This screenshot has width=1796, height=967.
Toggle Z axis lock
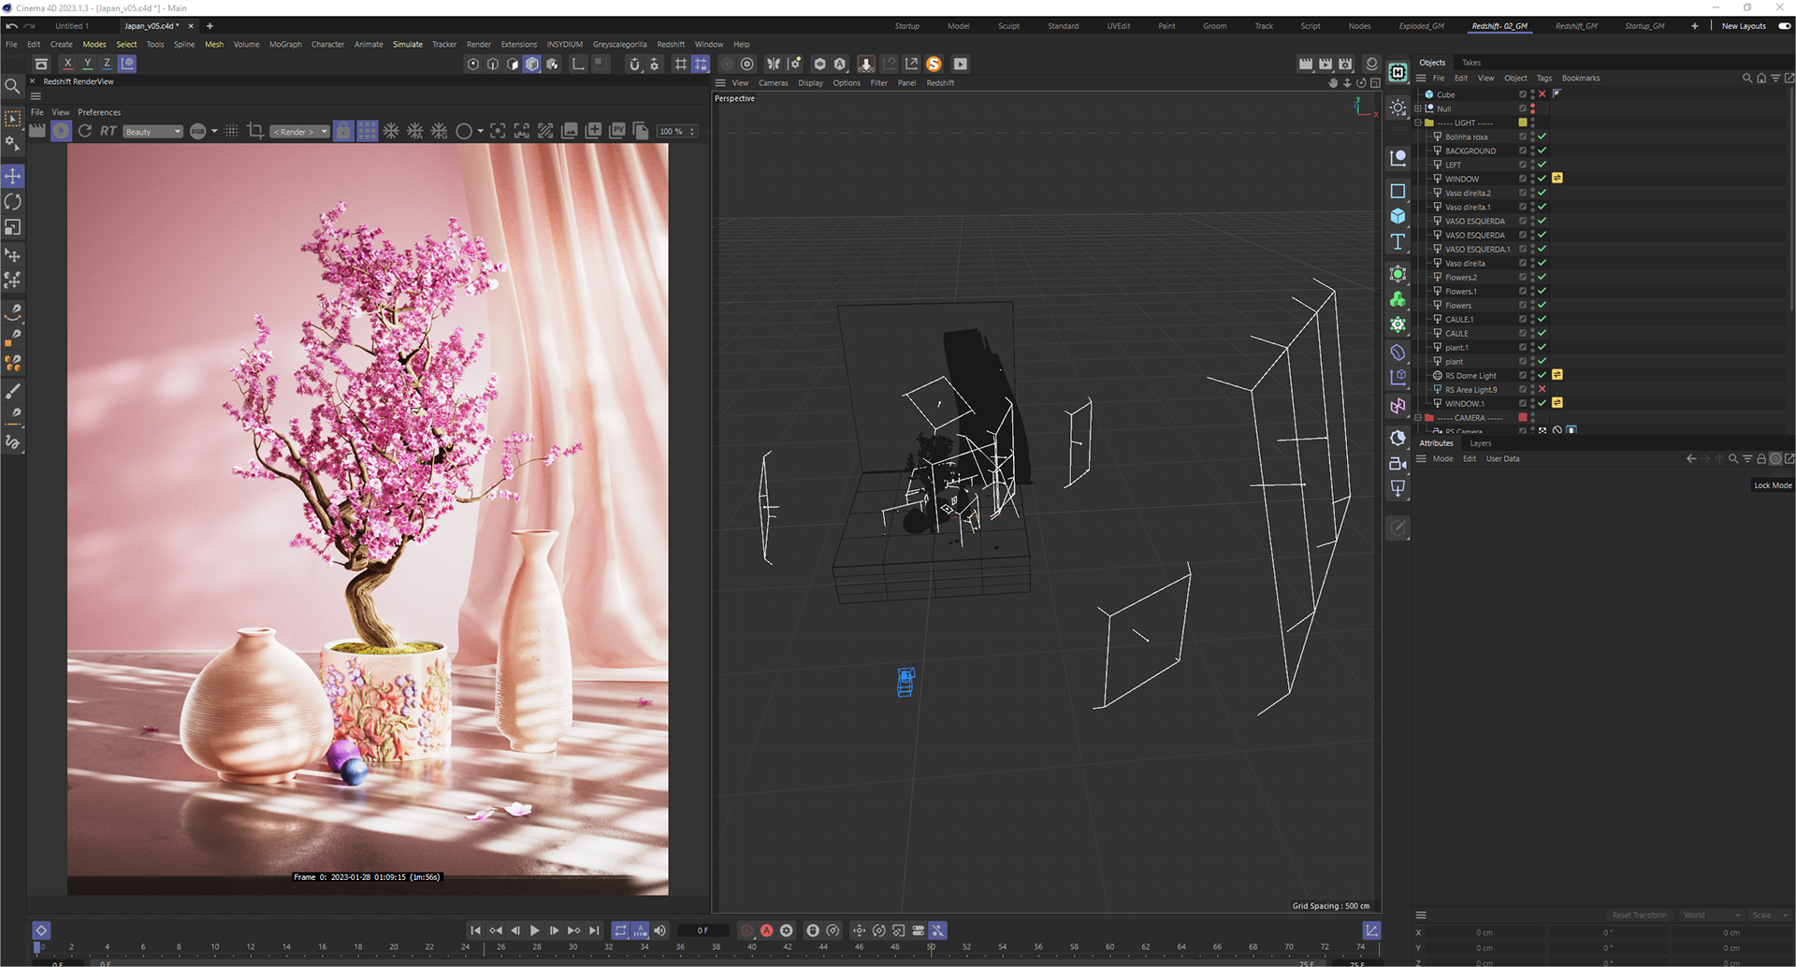(108, 64)
